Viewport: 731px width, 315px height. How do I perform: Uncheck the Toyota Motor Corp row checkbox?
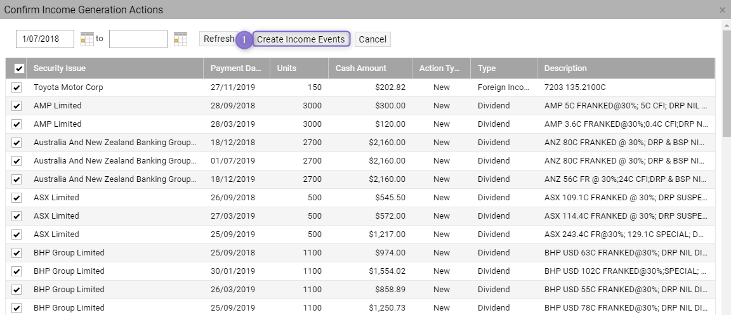click(16, 87)
